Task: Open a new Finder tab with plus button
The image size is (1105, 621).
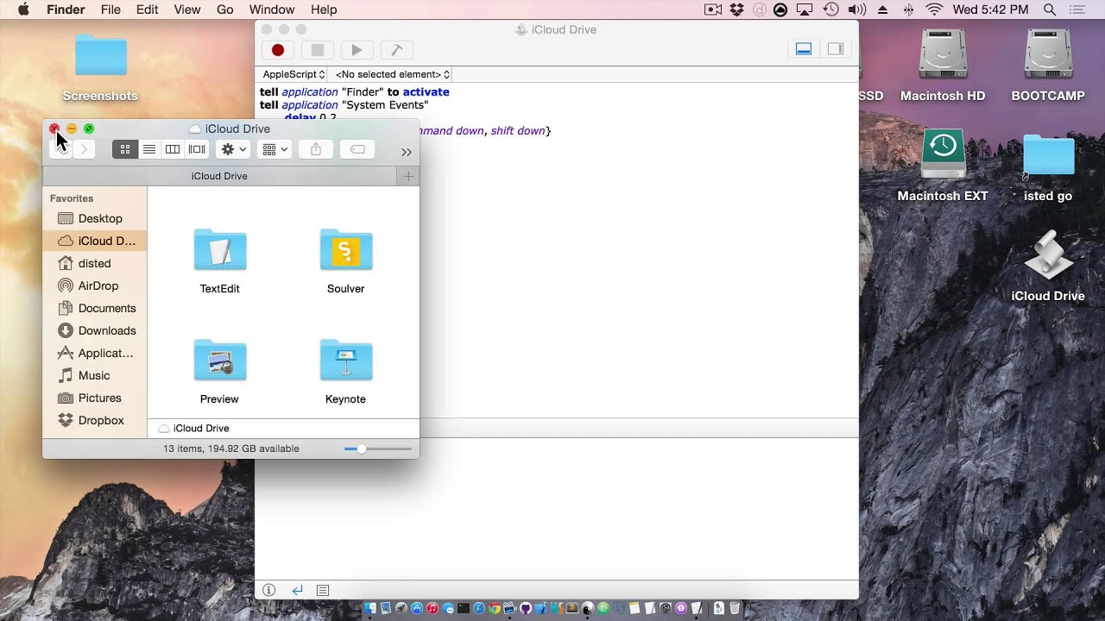Action: coord(407,176)
